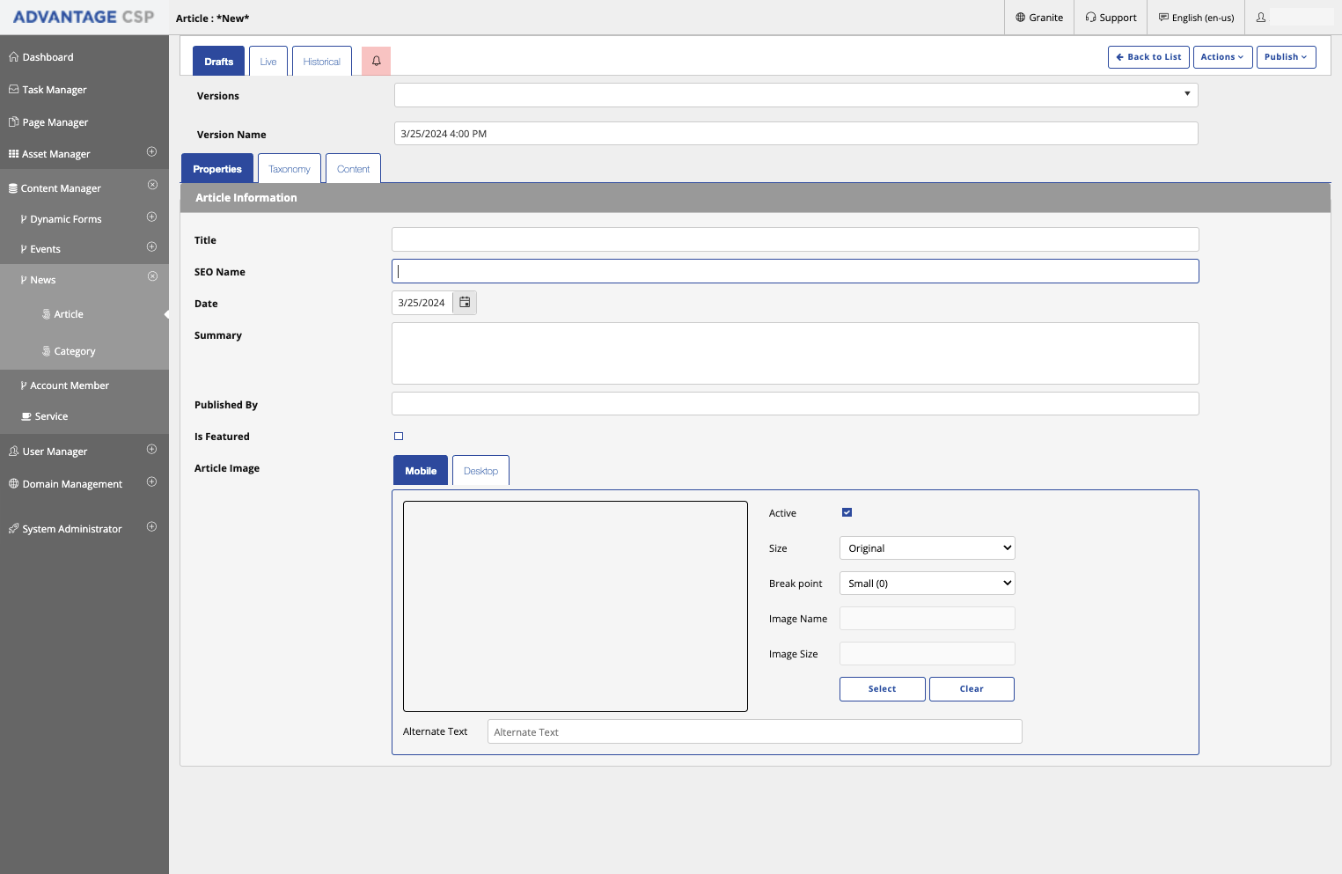1342x874 pixels.
Task: Click the user profile icon
Action: pyautogui.click(x=1261, y=18)
